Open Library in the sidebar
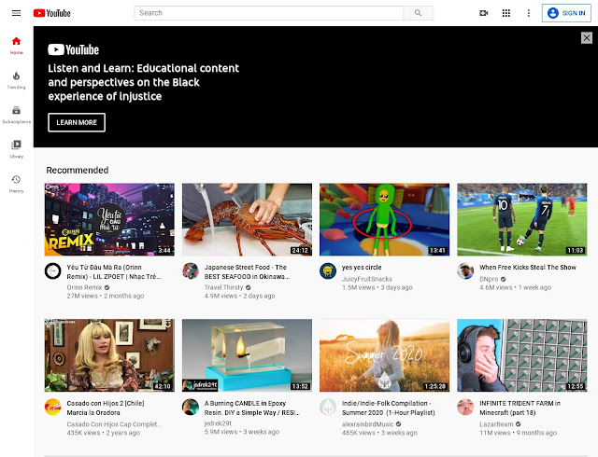This screenshot has height=457, width=598. point(17,149)
